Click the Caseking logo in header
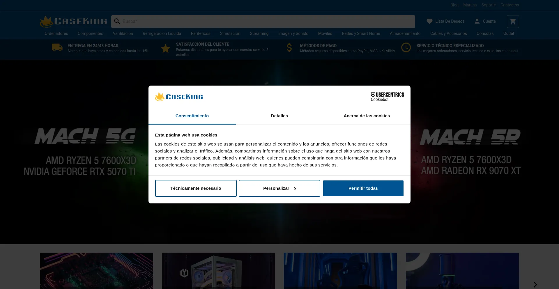The width and height of the screenshot is (559, 289). pyautogui.click(x=74, y=21)
